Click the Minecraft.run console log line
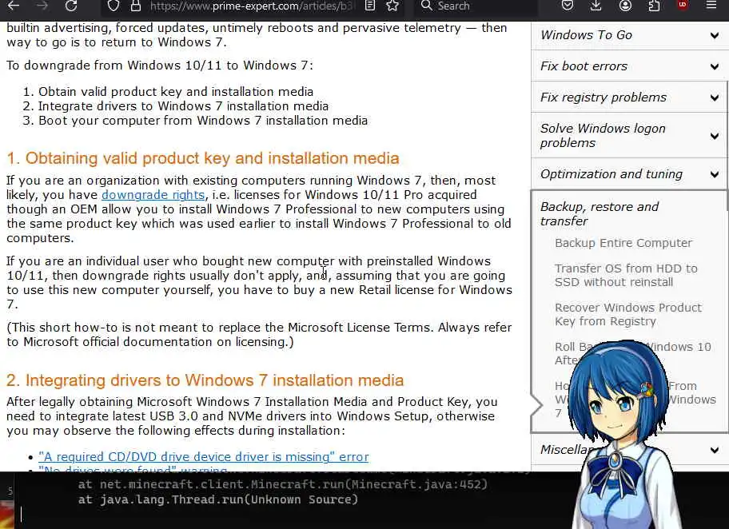Viewport: 729px width, 529px height. pos(283,484)
